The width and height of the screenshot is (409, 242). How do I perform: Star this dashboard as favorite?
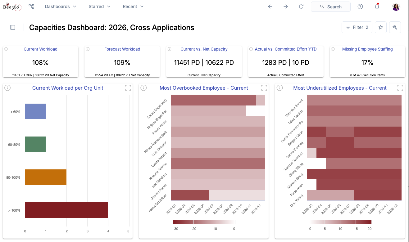381,27
